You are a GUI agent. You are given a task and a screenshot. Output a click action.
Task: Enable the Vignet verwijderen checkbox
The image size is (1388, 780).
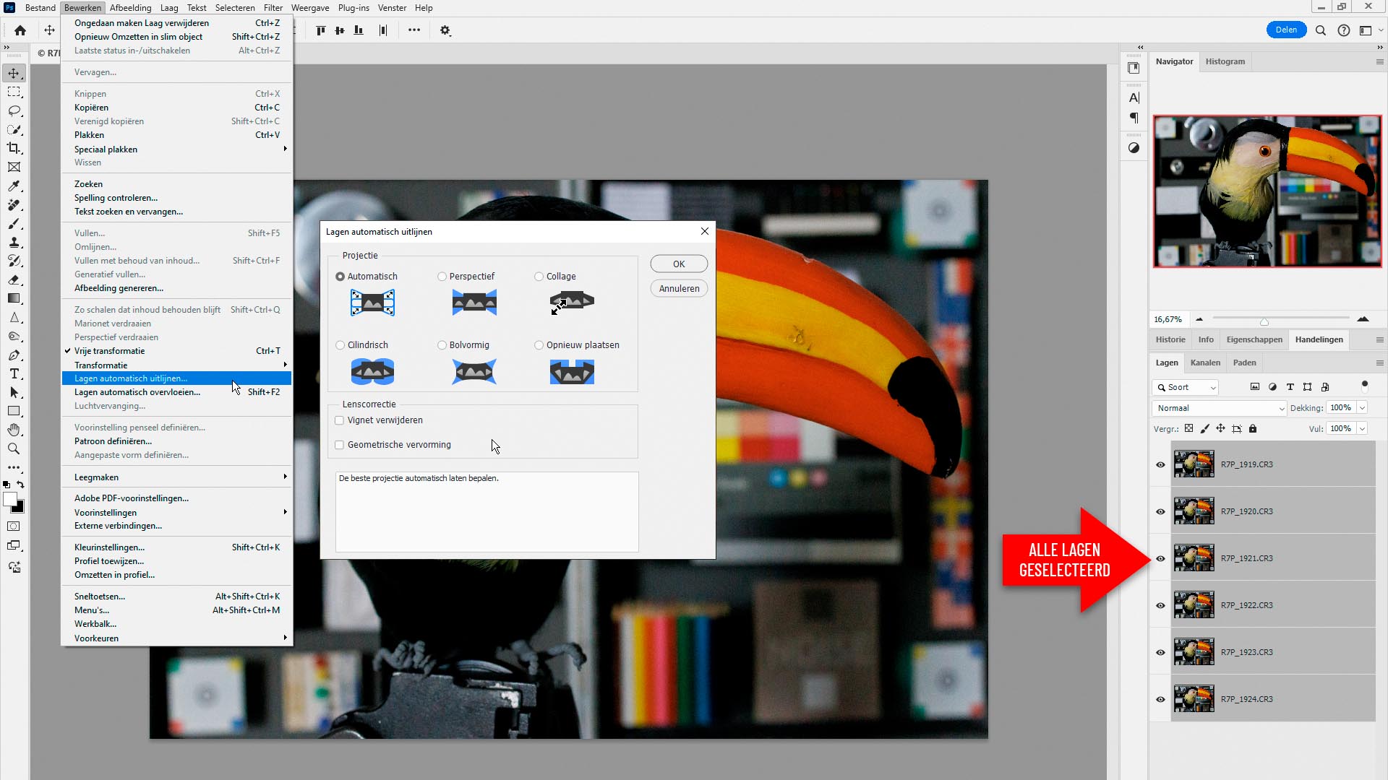pyautogui.click(x=340, y=420)
